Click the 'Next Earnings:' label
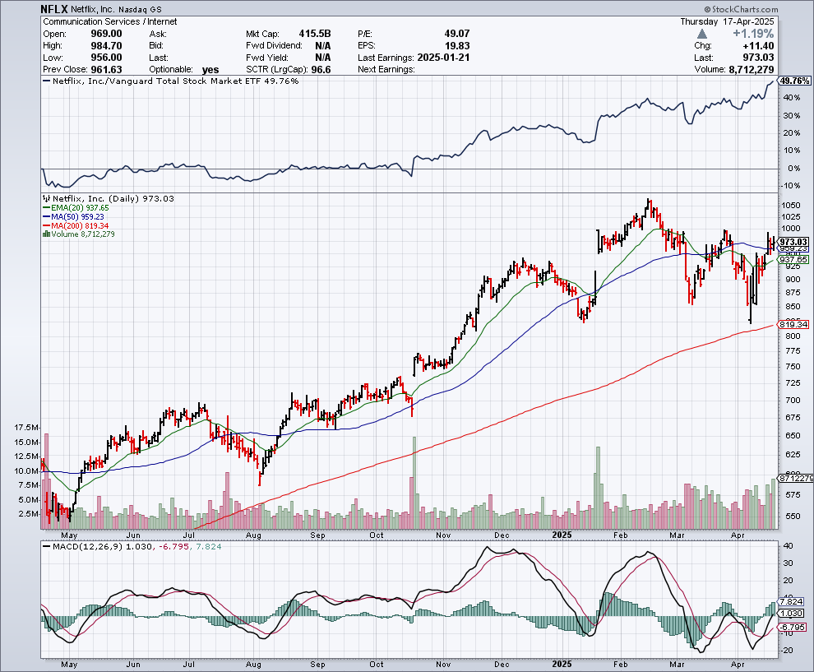 tap(386, 70)
